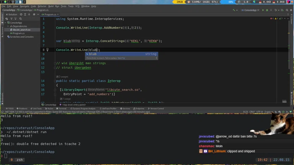Expand the Dependencies tree node

click(x=8, y=26)
